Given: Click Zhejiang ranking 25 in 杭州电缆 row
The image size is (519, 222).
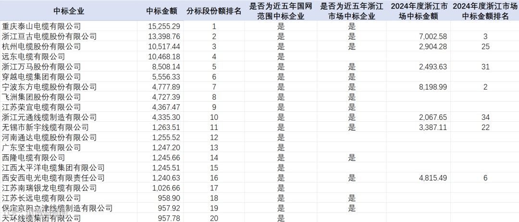Looking at the screenshot, I should [485, 47].
